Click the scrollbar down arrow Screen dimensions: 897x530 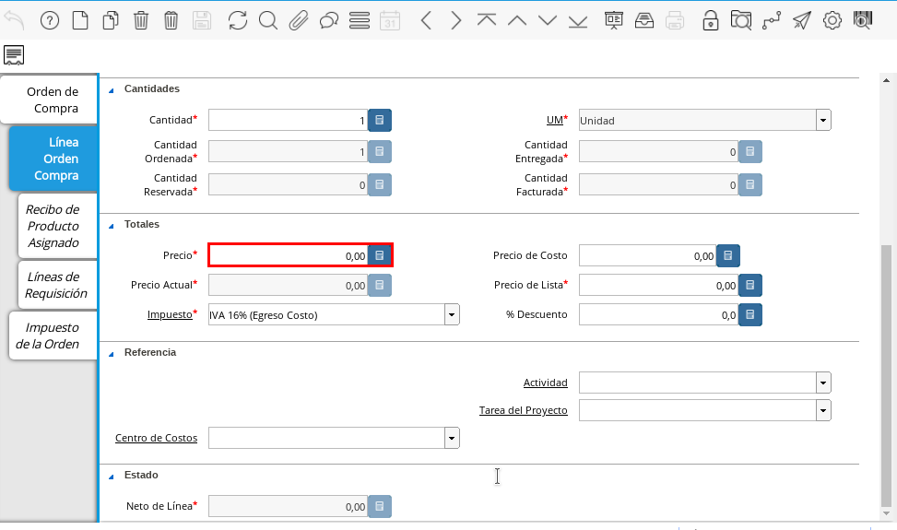tap(886, 512)
